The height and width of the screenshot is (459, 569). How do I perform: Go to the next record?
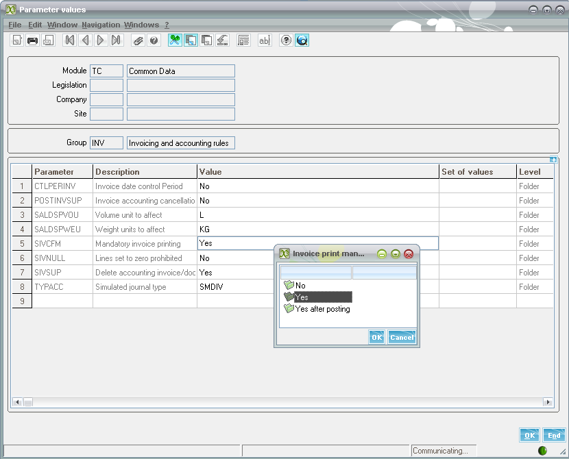(101, 40)
